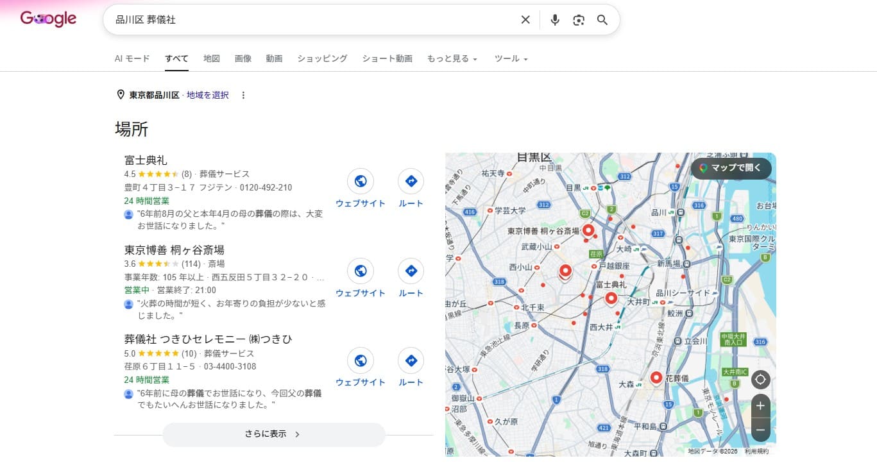Zoom out the map with minus button
This screenshot has height=465, width=877.
click(x=760, y=430)
